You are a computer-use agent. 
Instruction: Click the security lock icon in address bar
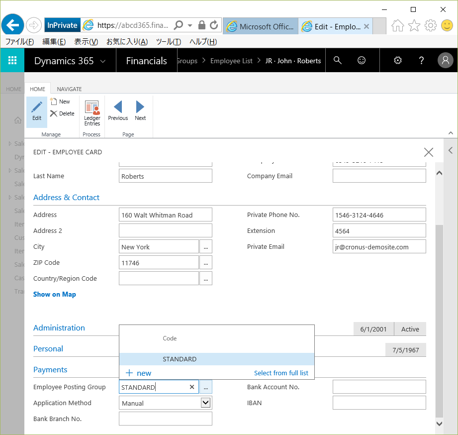[x=201, y=25]
